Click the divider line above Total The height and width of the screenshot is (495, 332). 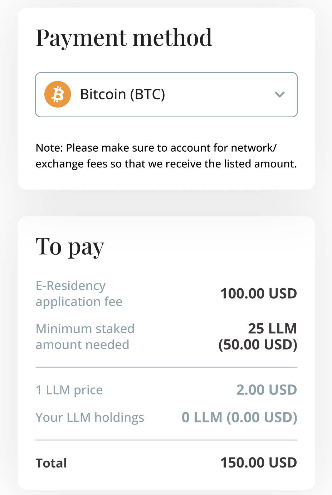(x=166, y=440)
